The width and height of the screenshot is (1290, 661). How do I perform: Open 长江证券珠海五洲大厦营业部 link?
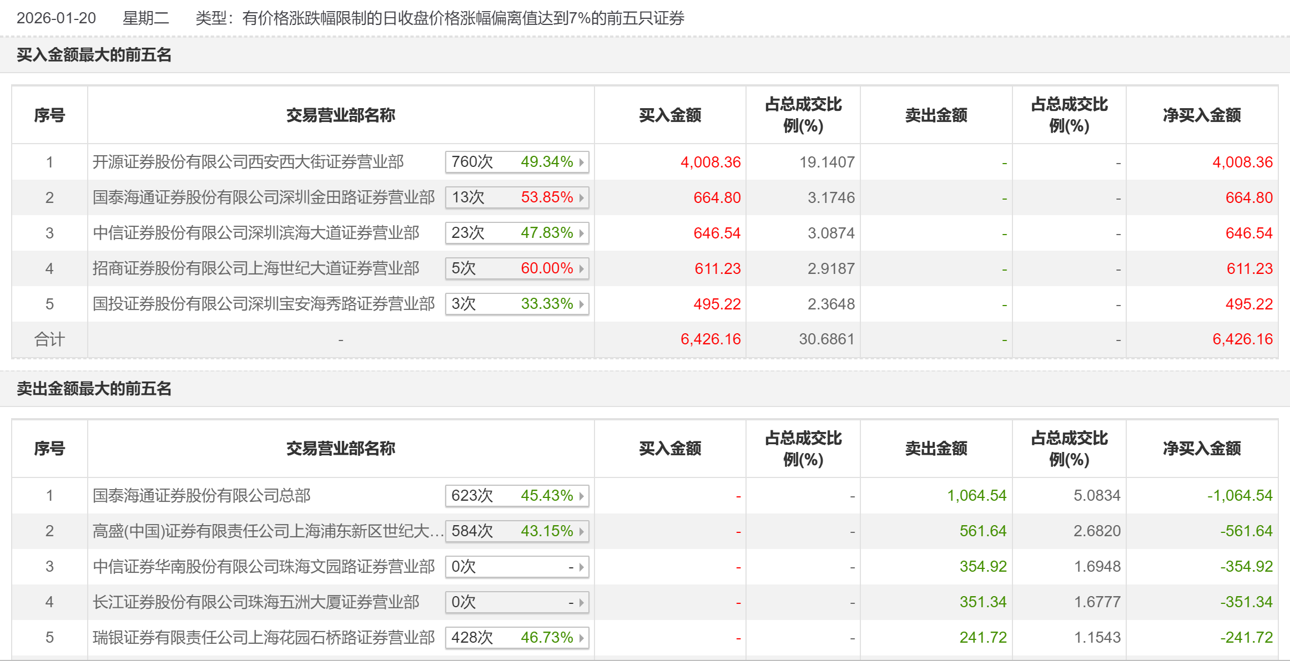pyautogui.click(x=256, y=602)
